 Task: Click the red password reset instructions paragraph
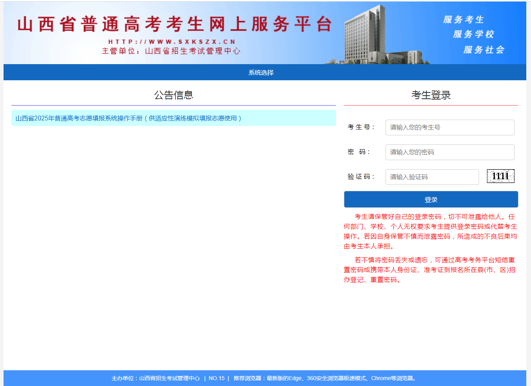coord(430,270)
